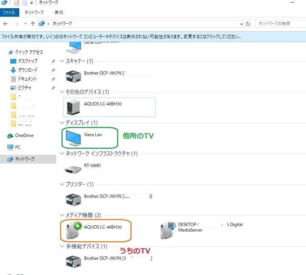The width and height of the screenshot is (306, 275).
Task: Expand the address bar history dropdown
Action: point(242,24)
